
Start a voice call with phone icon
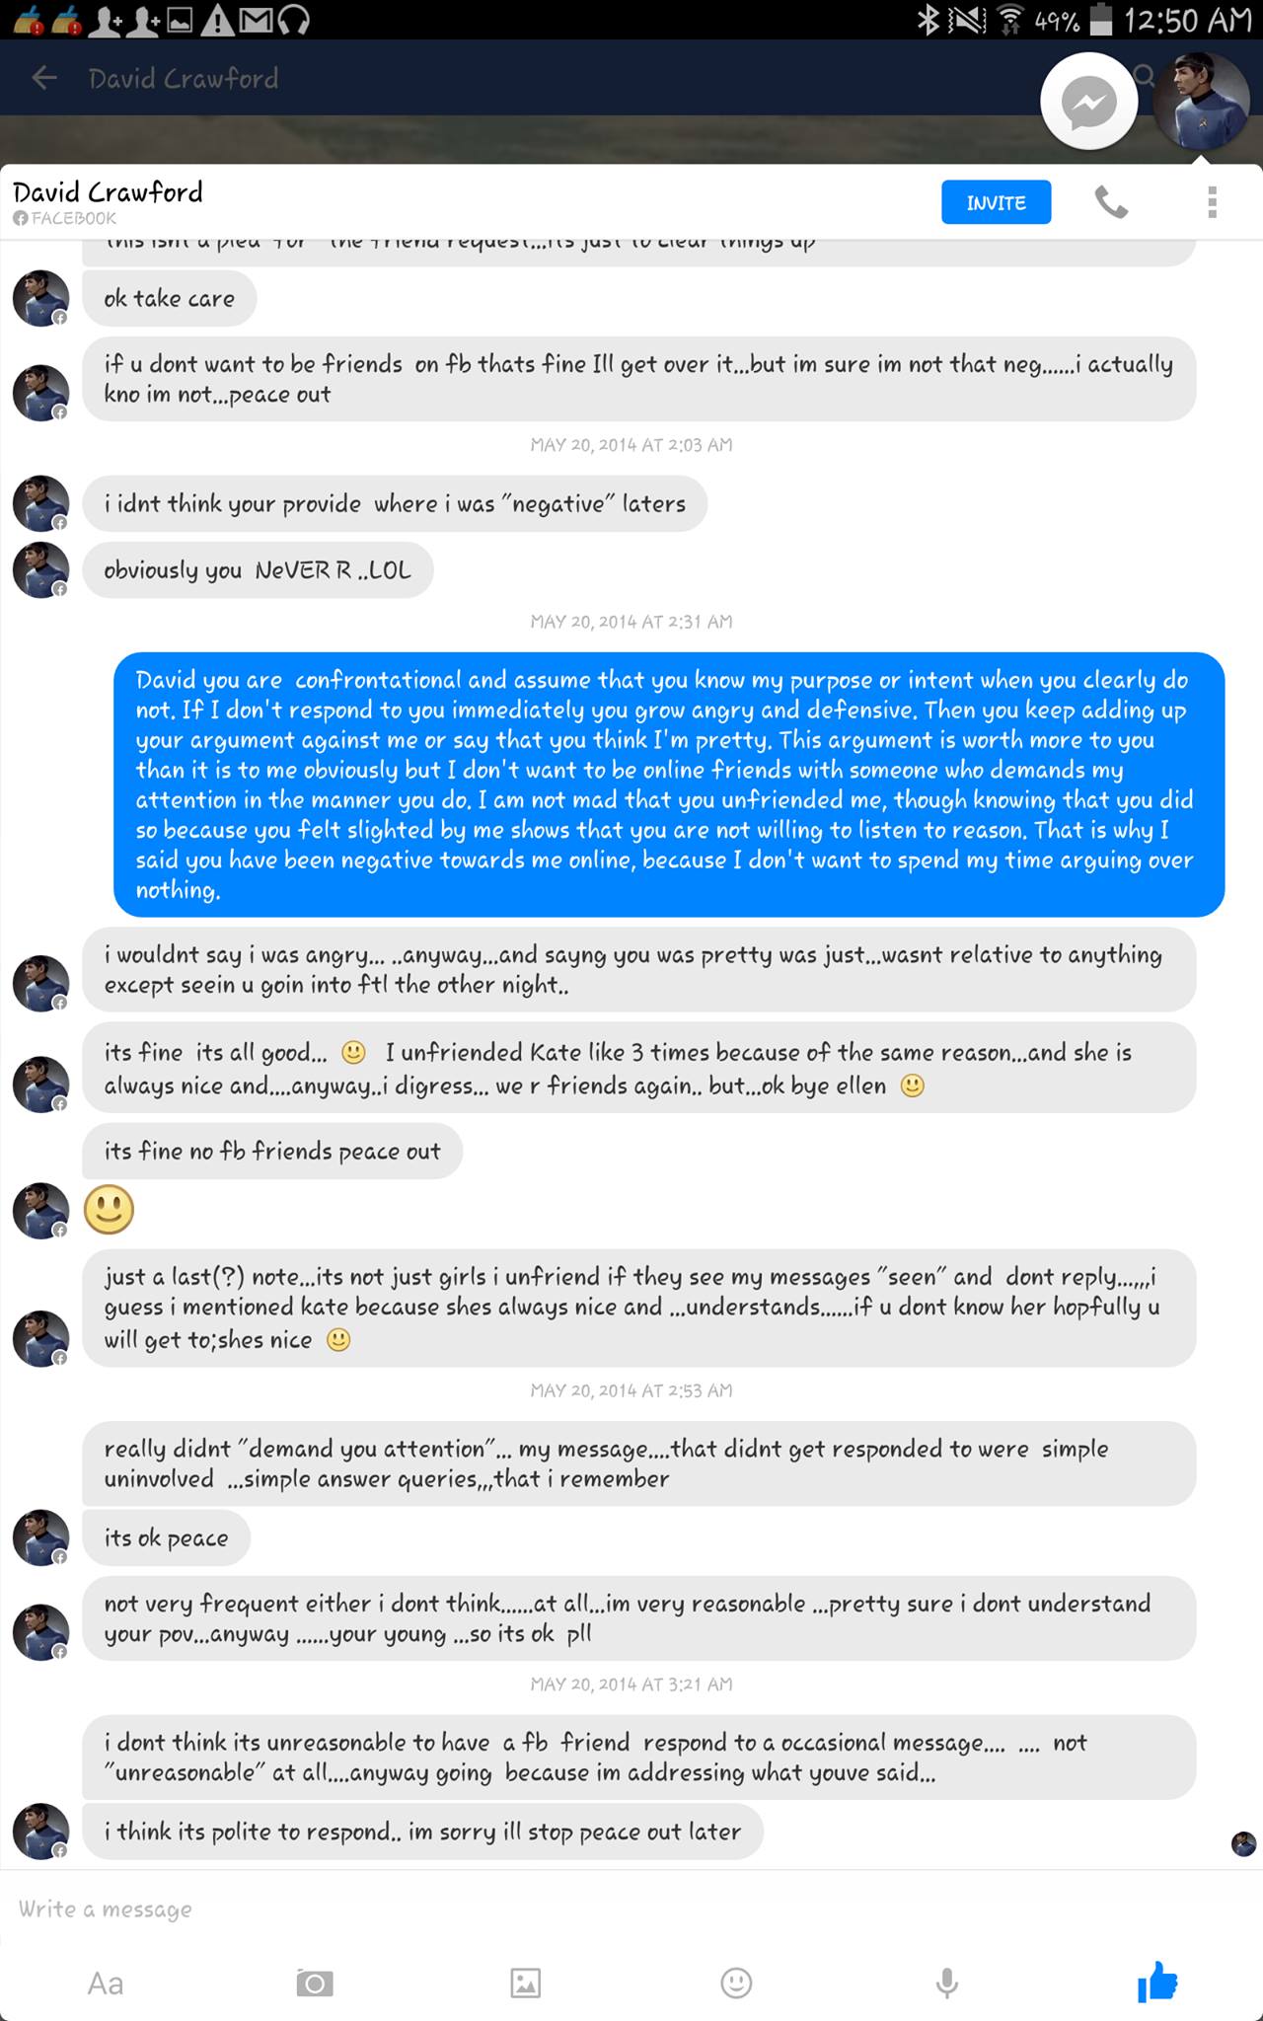tap(1111, 202)
